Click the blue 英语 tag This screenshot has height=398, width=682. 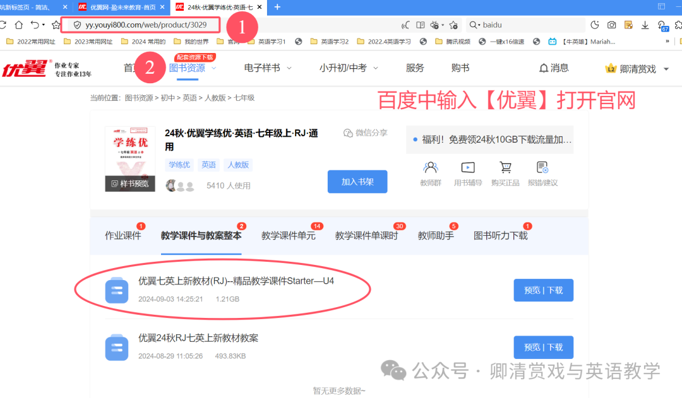coord(208,165)
